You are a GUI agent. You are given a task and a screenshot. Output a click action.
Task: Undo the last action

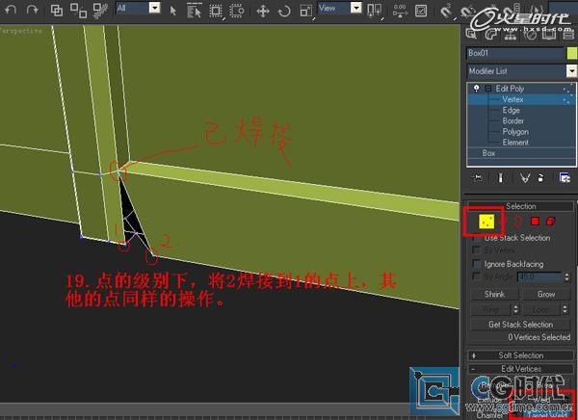(11, 10)
